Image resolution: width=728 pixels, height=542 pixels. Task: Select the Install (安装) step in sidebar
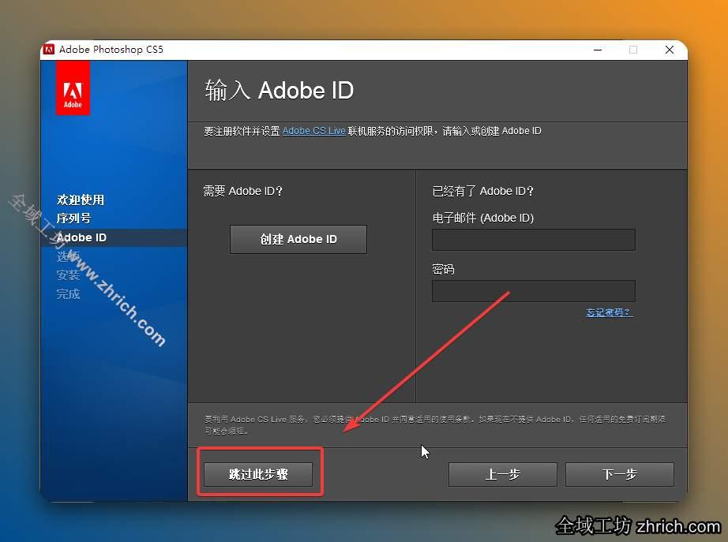(68, 275)
